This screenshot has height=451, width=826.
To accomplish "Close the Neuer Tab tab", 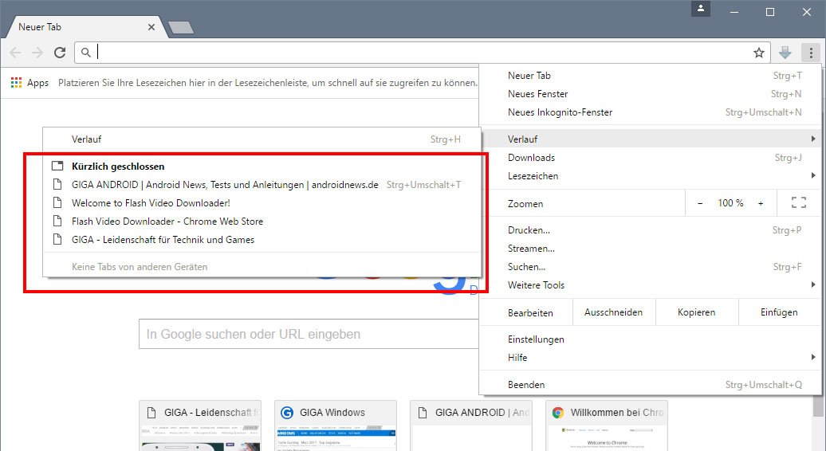I will pos(151,27).
